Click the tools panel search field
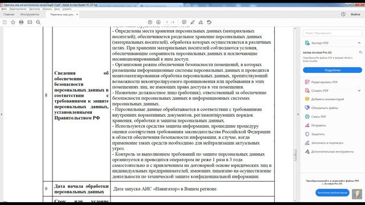This screenshot has width=365, height=205. click(x=332, y=33)
